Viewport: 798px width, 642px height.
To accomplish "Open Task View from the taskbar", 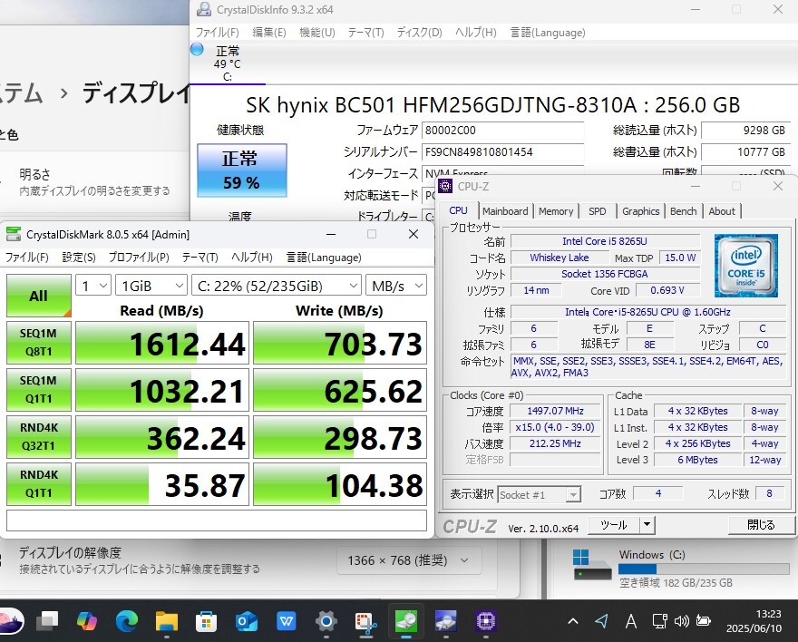I will pos(47,620).
